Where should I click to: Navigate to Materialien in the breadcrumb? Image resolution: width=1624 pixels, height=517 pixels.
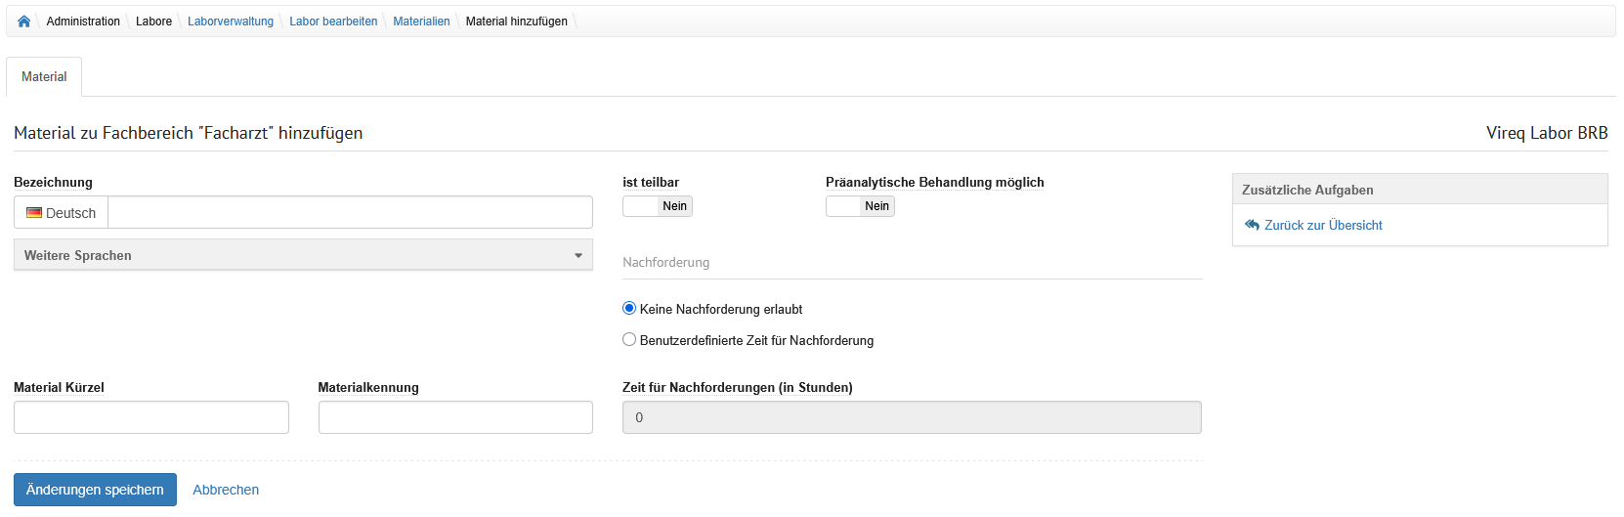pos(421,22)
